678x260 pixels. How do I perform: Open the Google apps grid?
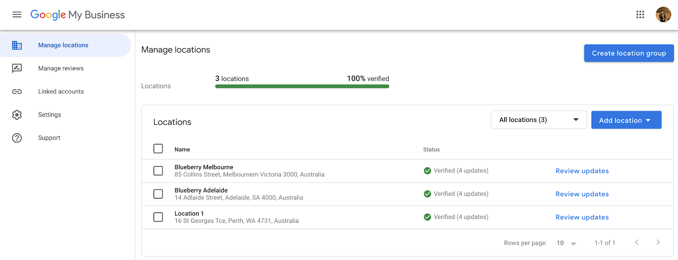tap(640, 15)
